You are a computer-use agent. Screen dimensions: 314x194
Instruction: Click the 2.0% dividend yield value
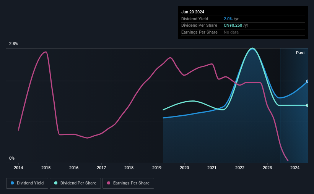(228, 19)
